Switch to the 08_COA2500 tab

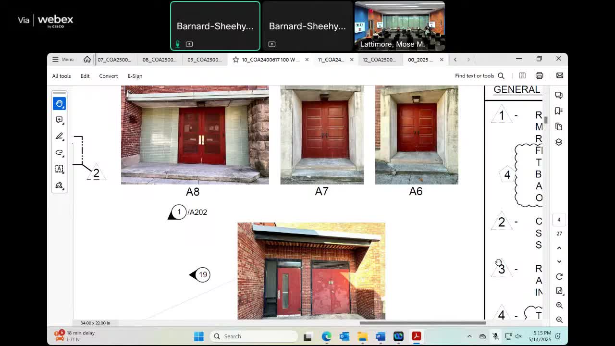(159, 60)
